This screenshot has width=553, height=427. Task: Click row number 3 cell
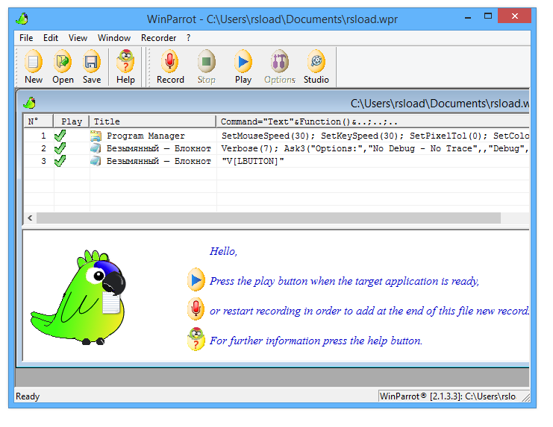click(x=39, y=161)
